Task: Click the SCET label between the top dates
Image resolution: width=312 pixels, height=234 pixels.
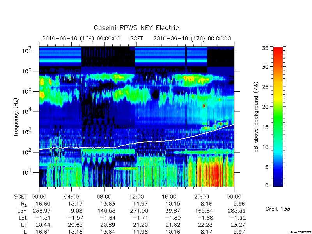Action: 136,38
